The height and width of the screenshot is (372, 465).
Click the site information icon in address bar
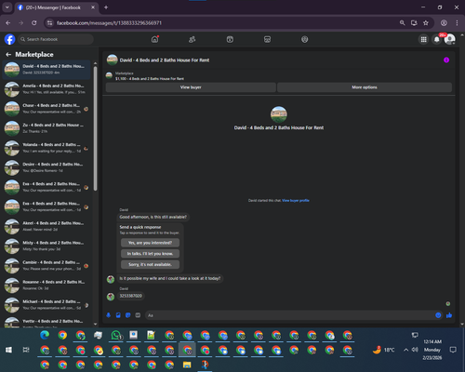[x=49, y=23]
